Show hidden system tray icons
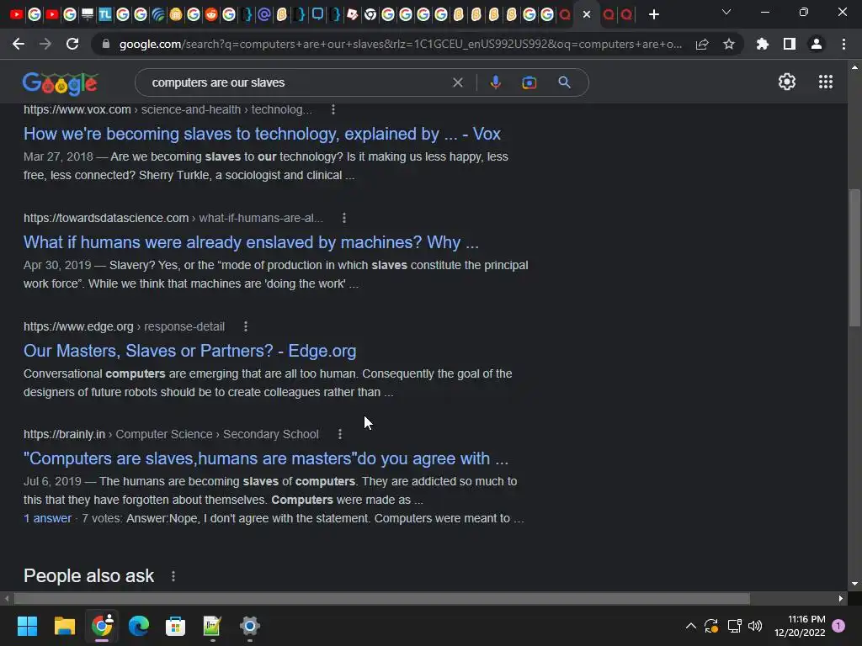The height and width of the screenshot is (646, 862). tap(691, 626)
